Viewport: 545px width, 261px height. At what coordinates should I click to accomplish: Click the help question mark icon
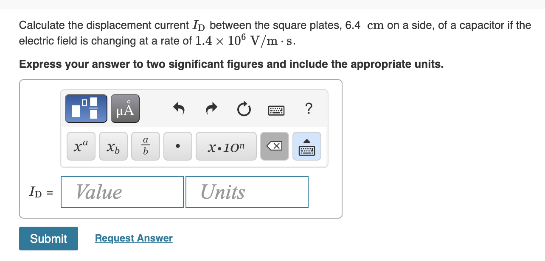309,109
